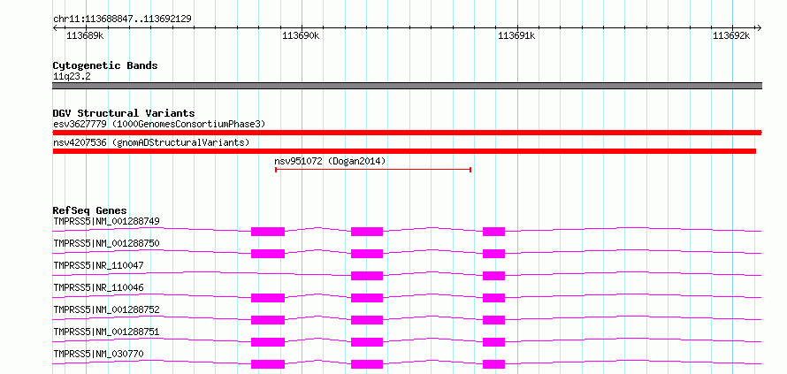Screen dimensions: 787x374
Task: Open the nsv4207536 gnomAD variant label
Action: [x=151, y=142]
